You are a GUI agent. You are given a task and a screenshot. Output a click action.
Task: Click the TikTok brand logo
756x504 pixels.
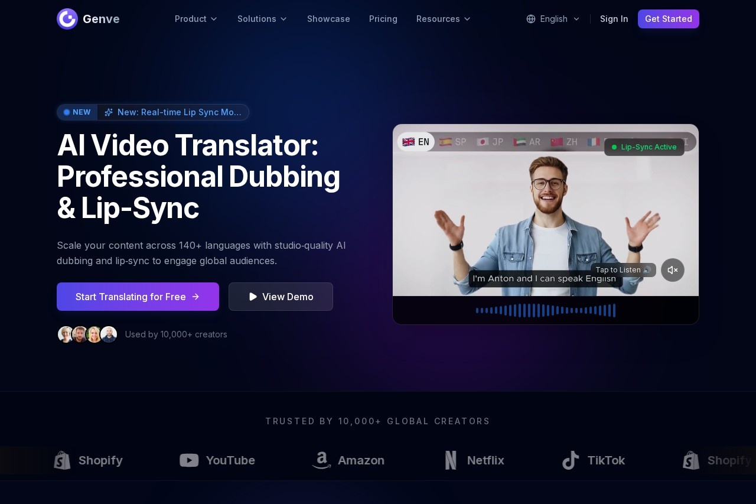click(x=594, y=460)
